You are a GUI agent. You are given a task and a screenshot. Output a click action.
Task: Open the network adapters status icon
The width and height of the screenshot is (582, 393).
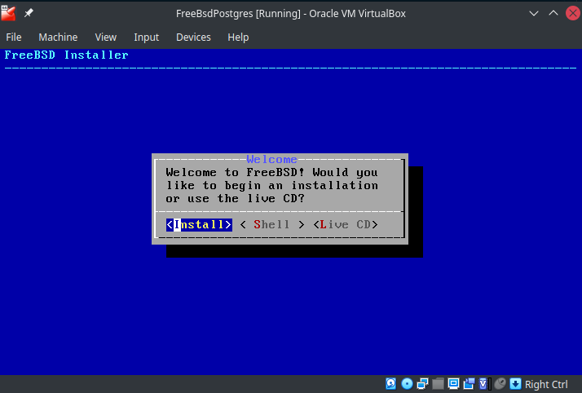tap(422, 384)
